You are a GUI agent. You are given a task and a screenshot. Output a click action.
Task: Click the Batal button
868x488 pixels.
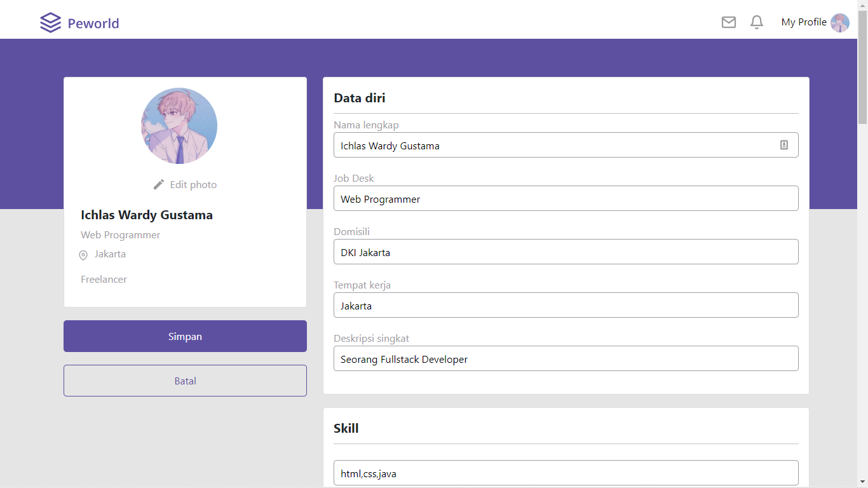coord(185,381)
